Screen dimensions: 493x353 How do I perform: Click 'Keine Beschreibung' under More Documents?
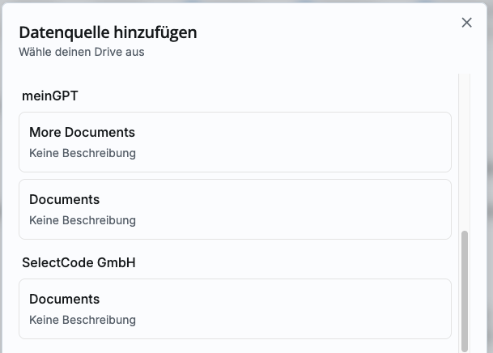83,153
